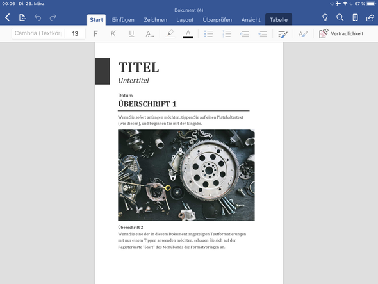
Task: Open the Layout tab
Action: pyautogui.click(x=185, y=20)
